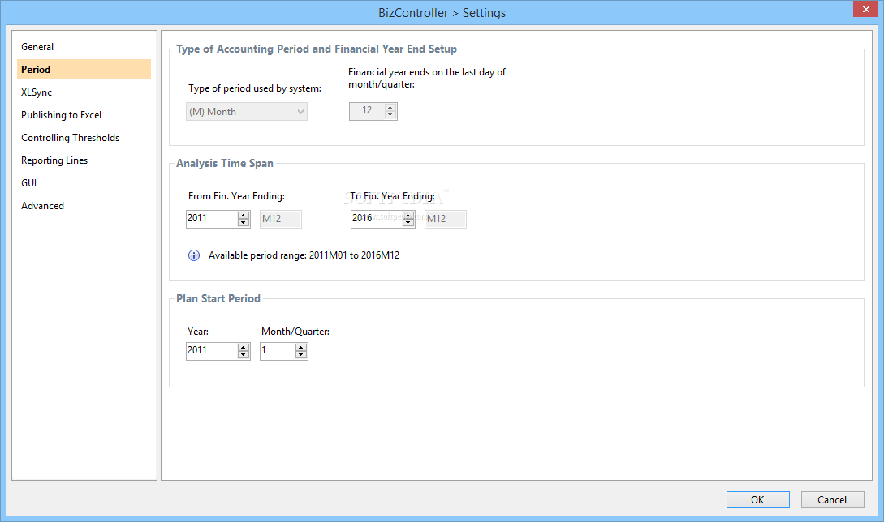884x522 pixels.
Task: Increase the Plan Start Period year
Action: point(243,348)
